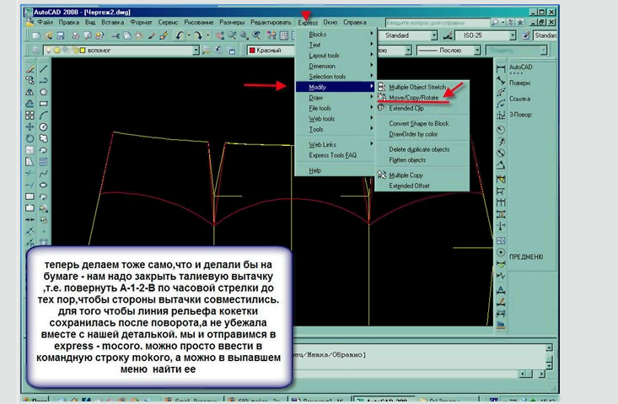Expand the Standard text style dropdown
The image size is (618, 404).
[433, 36]
